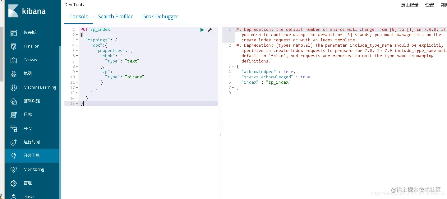Open the 管理 gear icon

coord(14,183)
